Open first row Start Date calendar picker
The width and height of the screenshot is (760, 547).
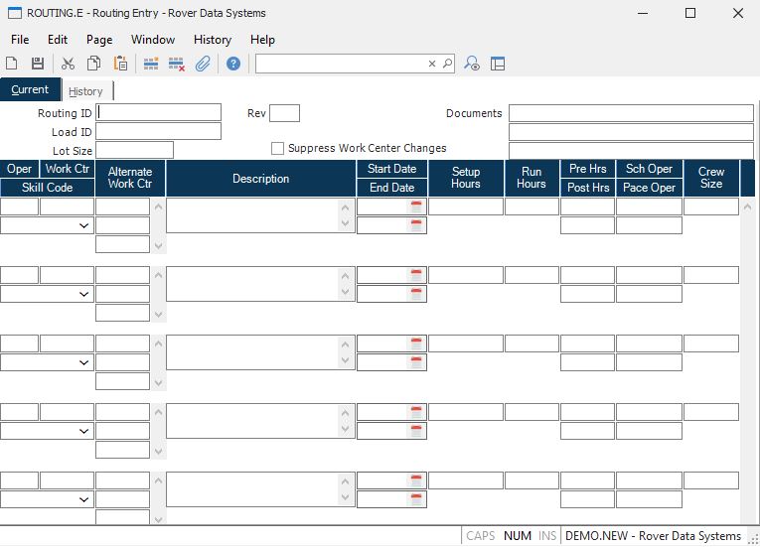click(x=417, y=206)
